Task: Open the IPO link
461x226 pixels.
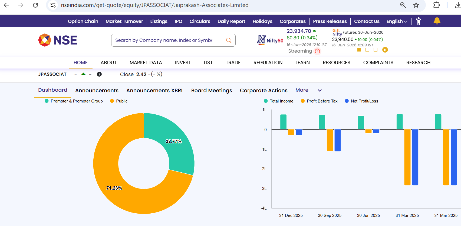Action: [x=179, y=21]
